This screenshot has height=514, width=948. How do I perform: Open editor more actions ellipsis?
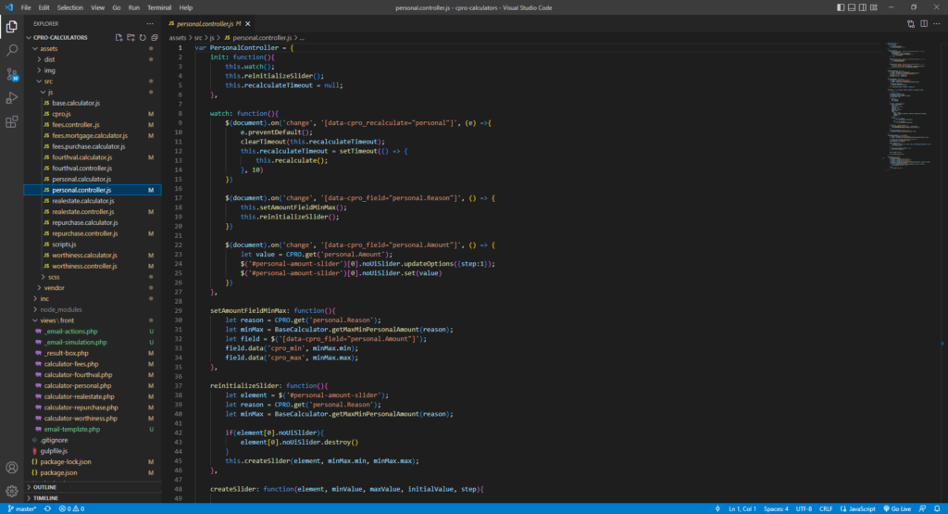[x=937, y=23]
